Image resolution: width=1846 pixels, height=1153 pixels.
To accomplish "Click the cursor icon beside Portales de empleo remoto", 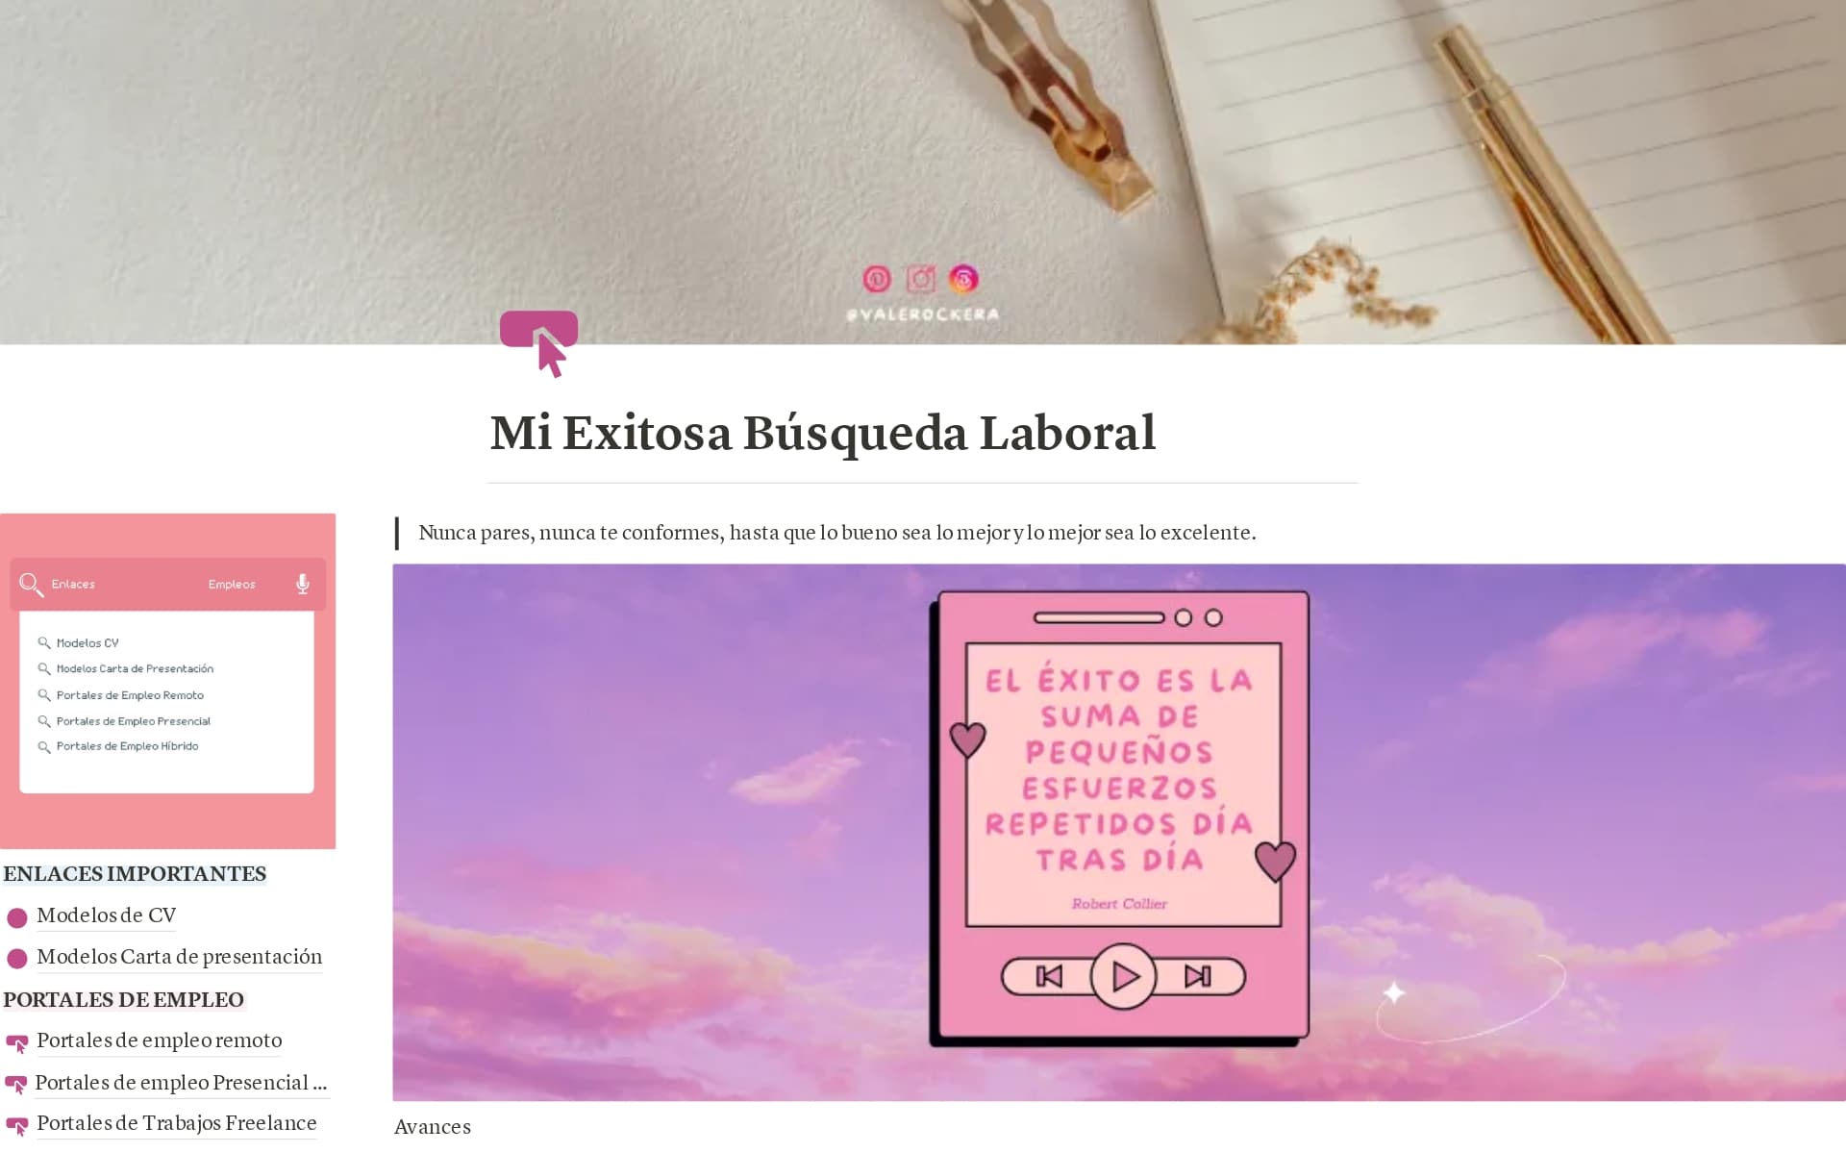I will point(17,1043).
